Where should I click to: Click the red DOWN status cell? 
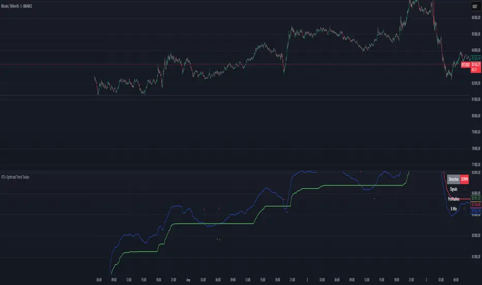click(x=464, y=178)
